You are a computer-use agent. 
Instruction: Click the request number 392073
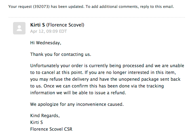(x=41, y=6)
